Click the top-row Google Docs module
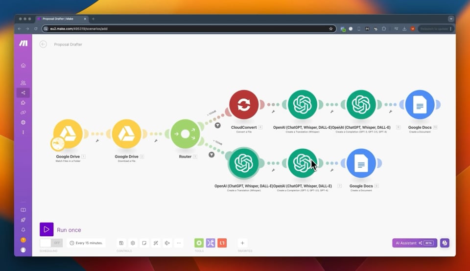The height and width of the screenshot is (271, 470). (x=420, y=105)
